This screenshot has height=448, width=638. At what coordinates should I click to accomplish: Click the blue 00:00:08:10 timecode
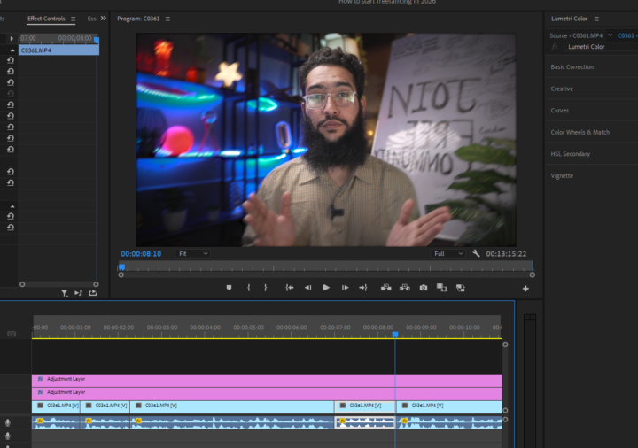click(141, 253)
